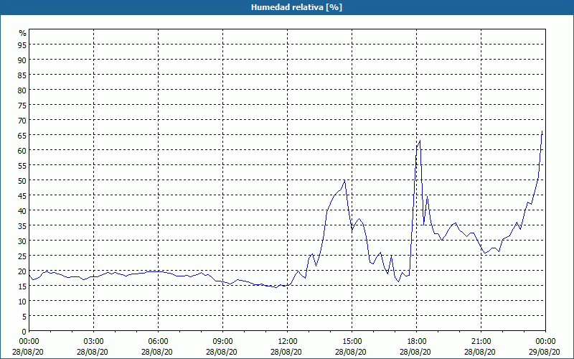Image resolution: width=574 pixels, height=359 pixels.
Task: Click the 28/08/20 date under 03:00
Action: 93,352
